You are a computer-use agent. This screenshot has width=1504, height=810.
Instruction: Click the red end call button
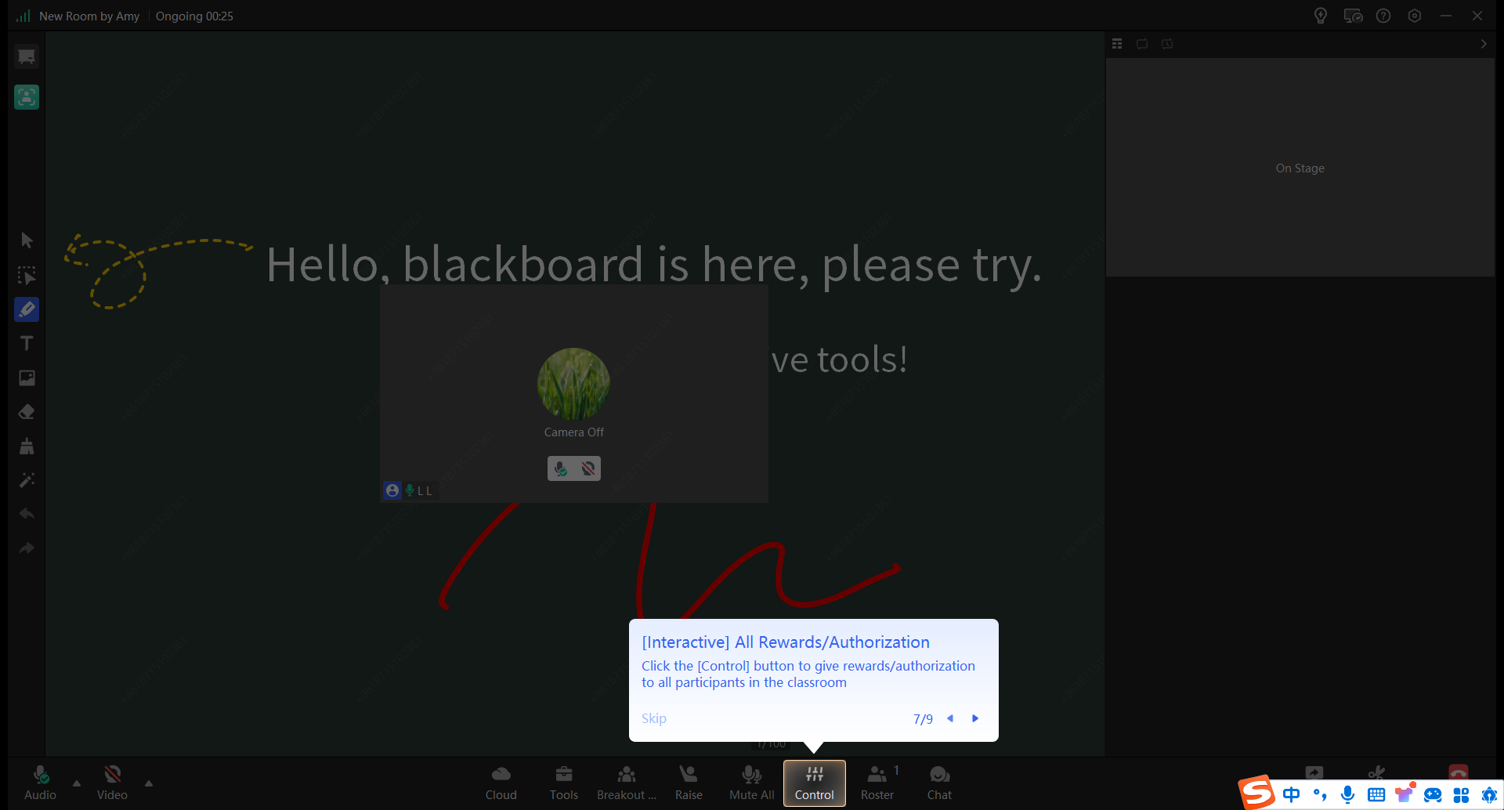1459,772
